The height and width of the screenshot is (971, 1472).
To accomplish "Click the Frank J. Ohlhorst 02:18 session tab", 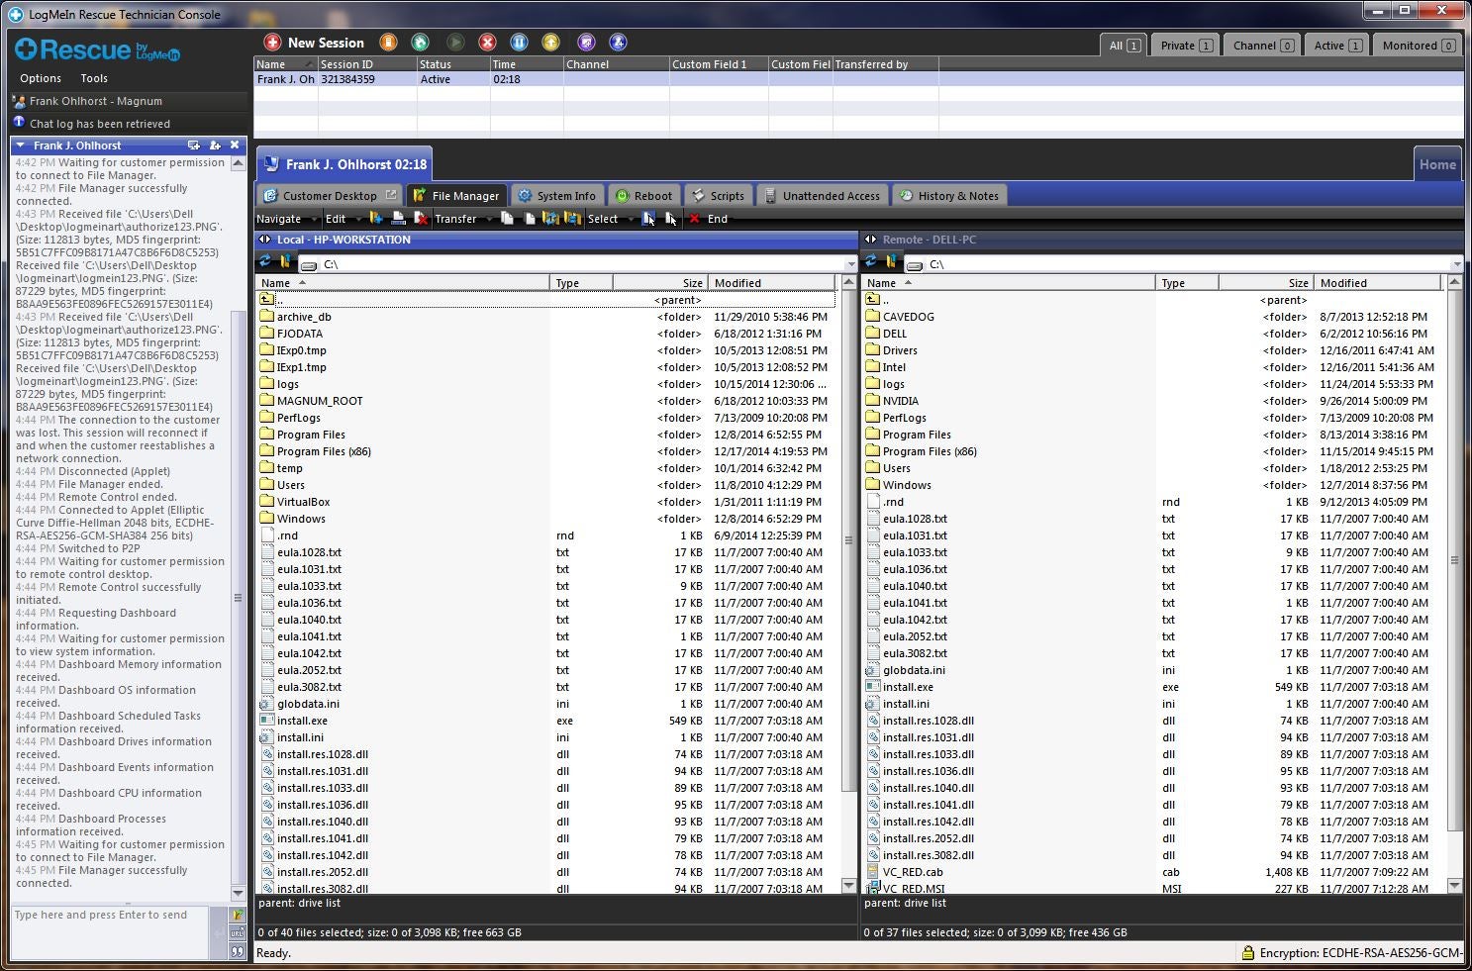I will tap(343, 164).
